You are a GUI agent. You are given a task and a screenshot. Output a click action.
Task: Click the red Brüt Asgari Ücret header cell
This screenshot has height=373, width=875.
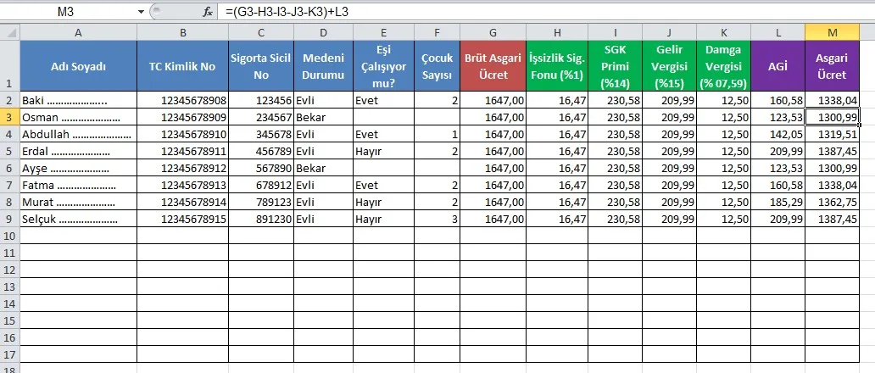click(493, 66)
